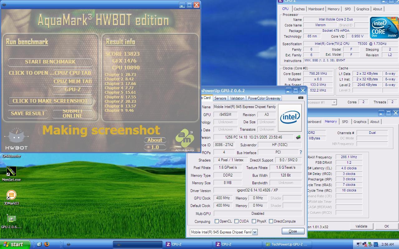Open the About tab in lower CPU-Z
This screenshot has height=249, width=399.
pos(375,122)
